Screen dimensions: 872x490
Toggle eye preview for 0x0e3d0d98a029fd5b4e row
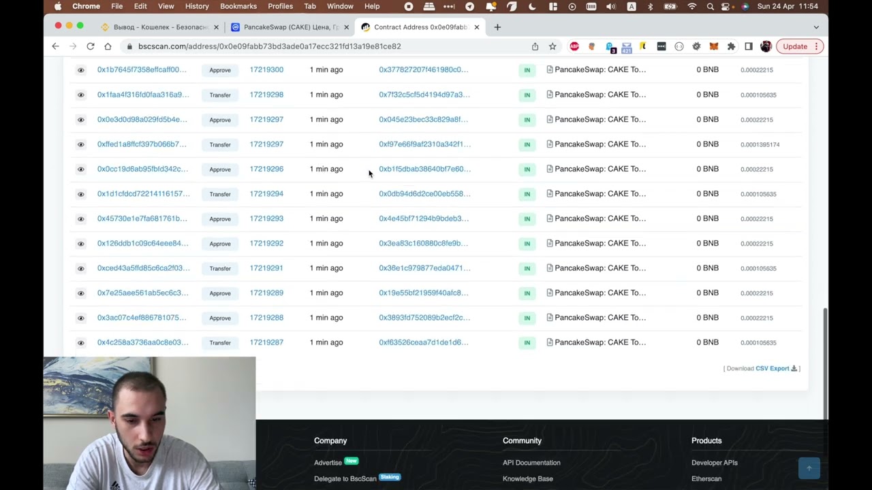81,120
